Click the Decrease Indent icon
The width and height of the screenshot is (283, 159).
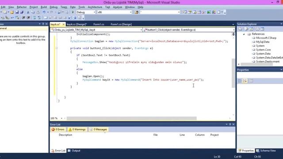(23, 18)
